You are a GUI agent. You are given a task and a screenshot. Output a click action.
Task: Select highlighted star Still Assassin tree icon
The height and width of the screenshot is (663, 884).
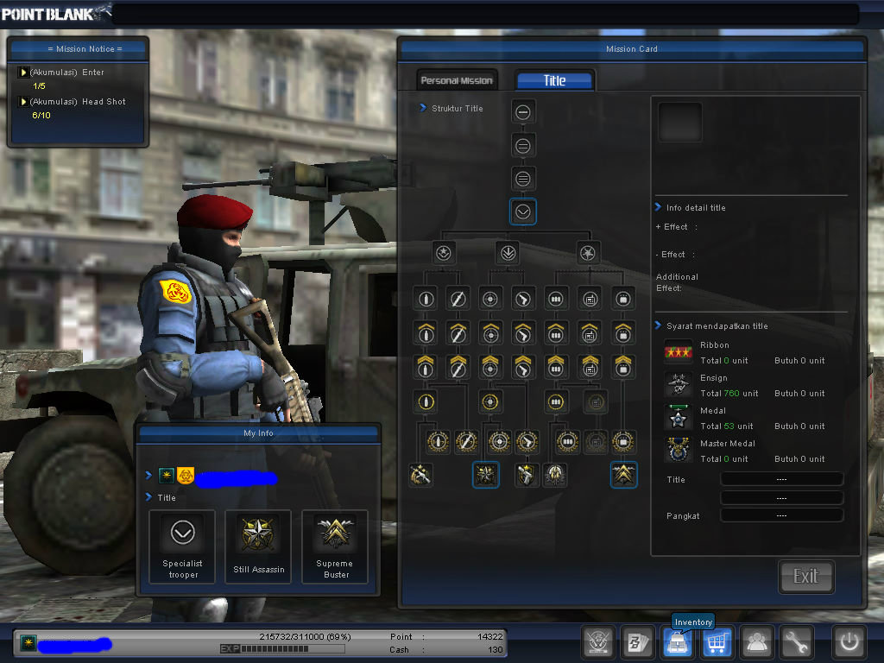tap(485, 476)
